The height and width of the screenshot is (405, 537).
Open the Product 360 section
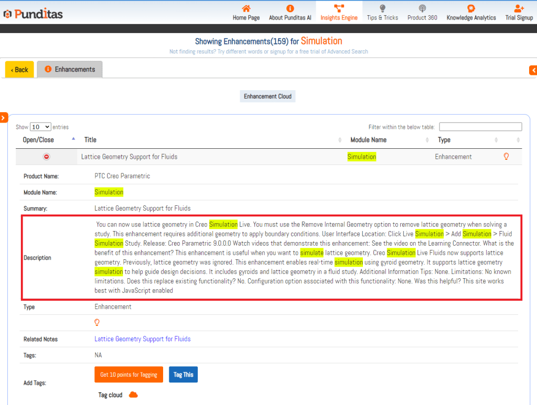click(x=422, y=13)
